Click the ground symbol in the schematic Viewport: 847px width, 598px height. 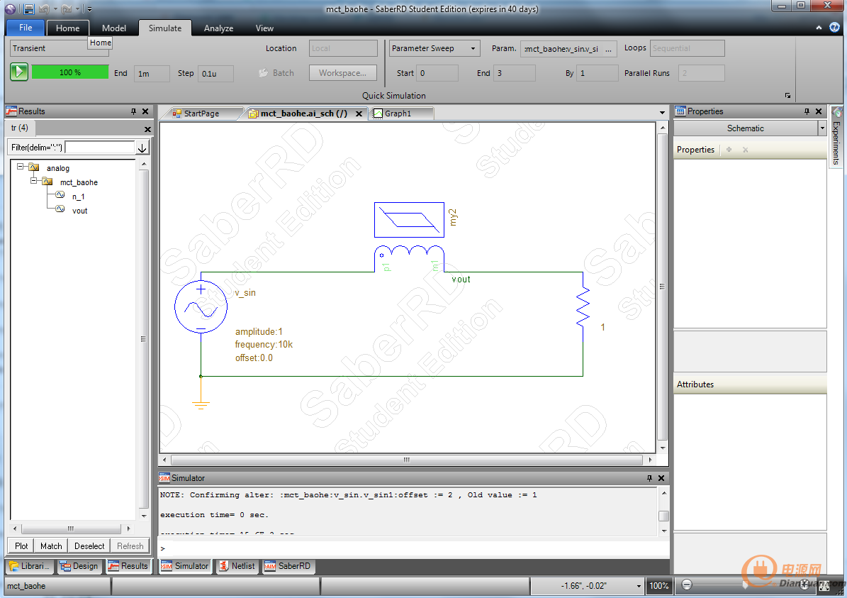point(201,404)
